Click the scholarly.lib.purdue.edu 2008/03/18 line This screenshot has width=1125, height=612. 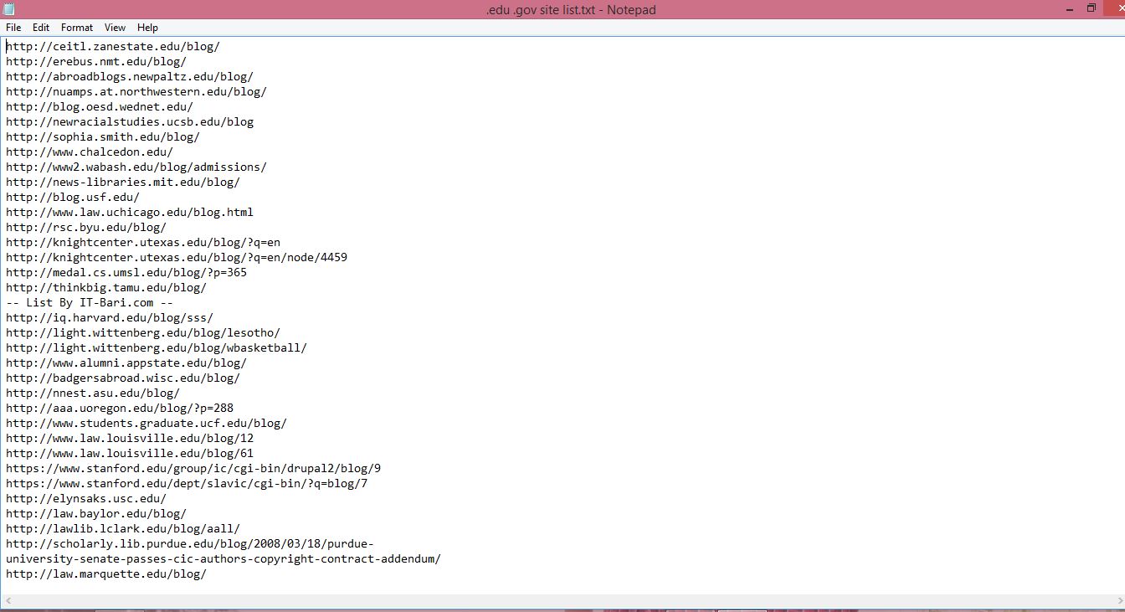click(x=190, y=544)
